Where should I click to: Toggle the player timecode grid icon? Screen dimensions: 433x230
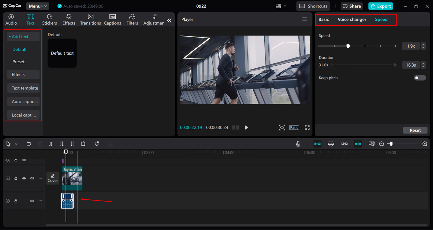pos(236,128)
